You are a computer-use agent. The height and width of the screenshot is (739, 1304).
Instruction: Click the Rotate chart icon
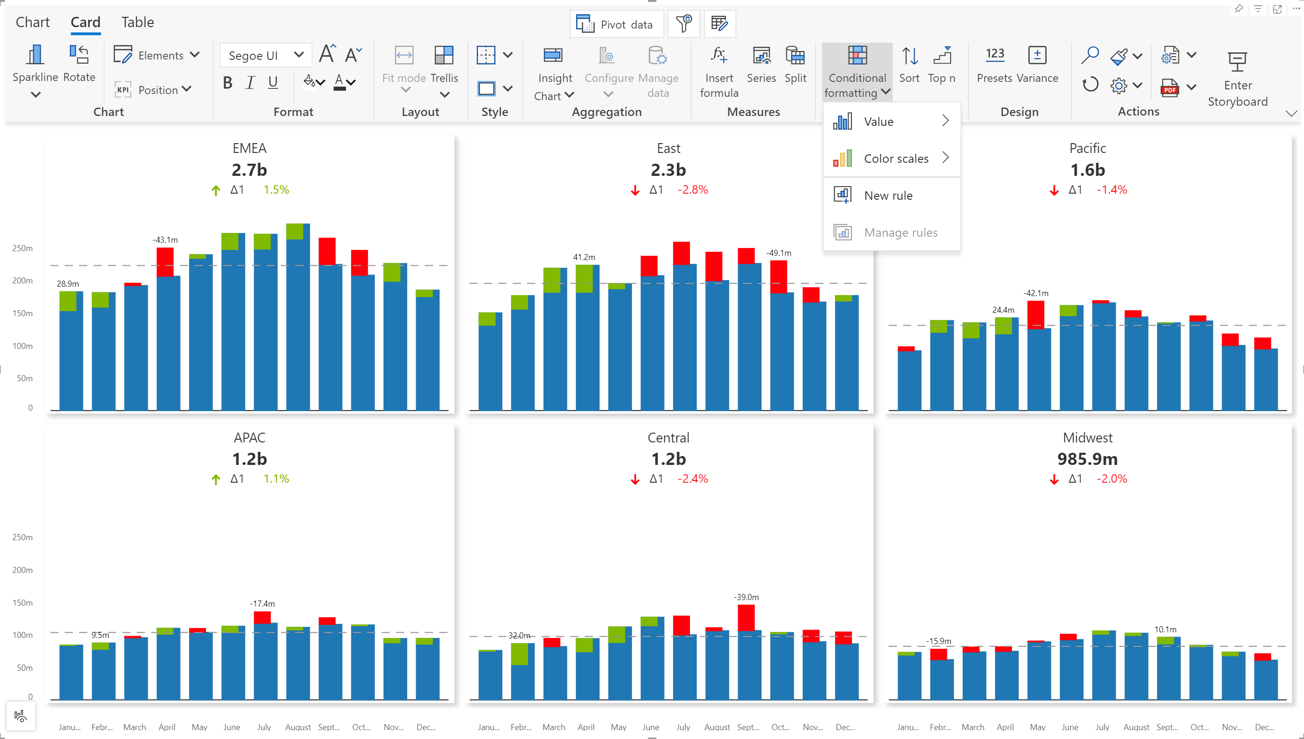(79, 55)
